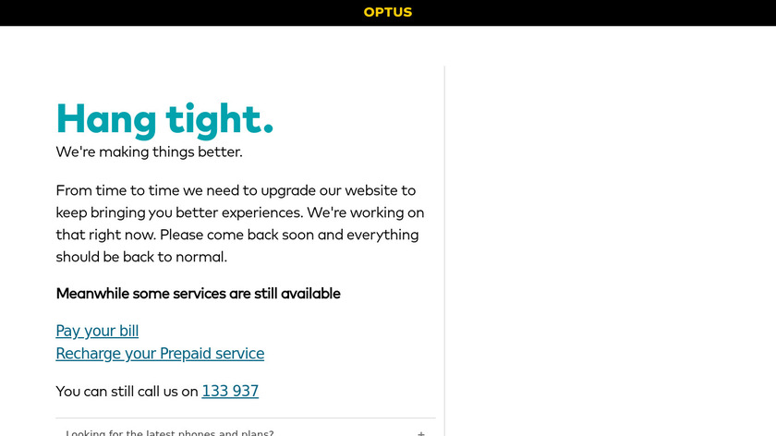Click the You can still call us on text
Screen dimensions: 776x436
click(x=127, y=391)
